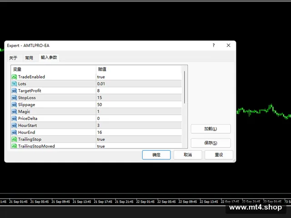Select the 输入参数 tab

coord(49,58)
